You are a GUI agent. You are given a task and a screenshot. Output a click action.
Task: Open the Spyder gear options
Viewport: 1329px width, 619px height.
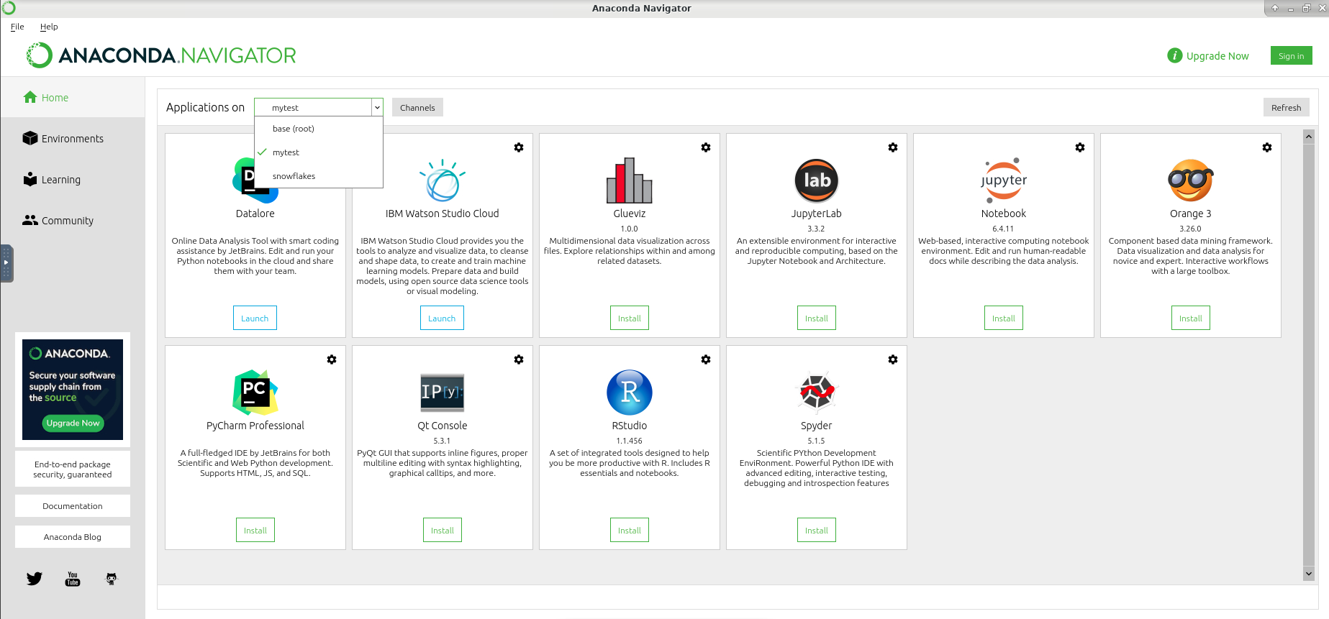pos(893,359)
